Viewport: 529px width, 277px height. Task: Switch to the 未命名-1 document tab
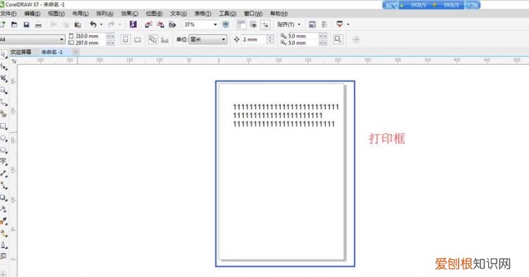pos(52,52)
